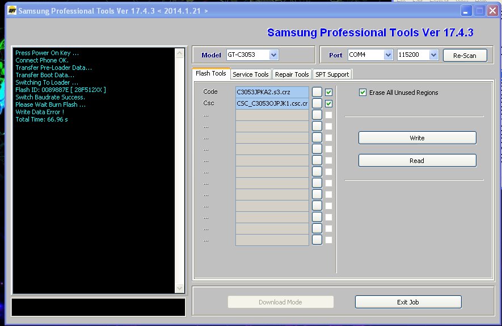Click log line 'Switch Baudrate Success.'

coord(50,97)
